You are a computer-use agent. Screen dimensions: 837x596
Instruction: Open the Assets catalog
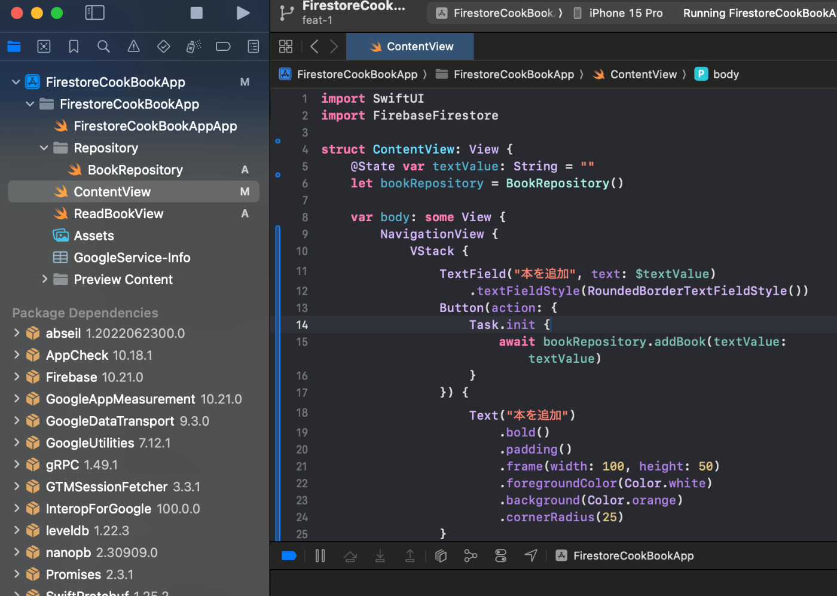click(83, 236)
